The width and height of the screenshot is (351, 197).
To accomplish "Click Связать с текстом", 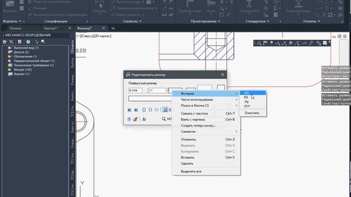I will [206, 113].
